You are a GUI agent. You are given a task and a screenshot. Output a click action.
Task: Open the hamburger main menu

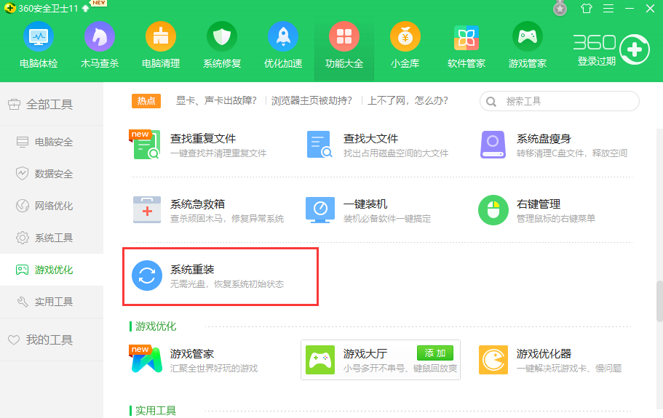608,8
